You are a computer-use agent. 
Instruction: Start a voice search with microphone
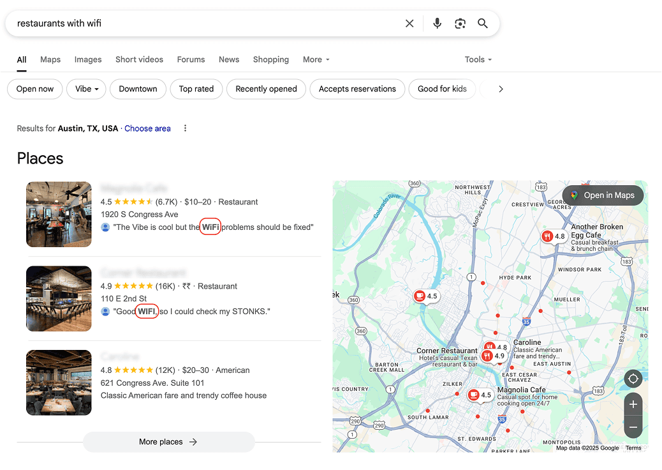[x=437, y=24]
